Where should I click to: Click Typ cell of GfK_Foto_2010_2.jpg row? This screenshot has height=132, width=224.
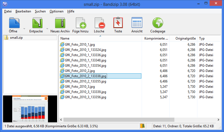[206, 71]
